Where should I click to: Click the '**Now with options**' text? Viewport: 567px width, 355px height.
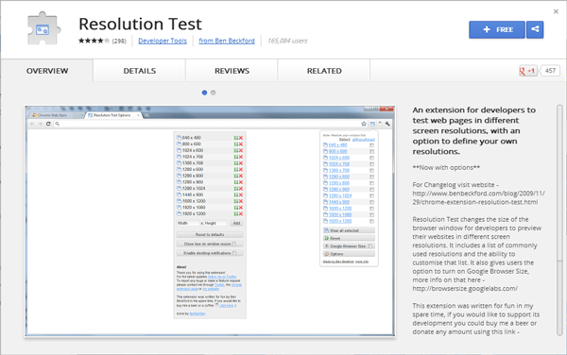446,167
